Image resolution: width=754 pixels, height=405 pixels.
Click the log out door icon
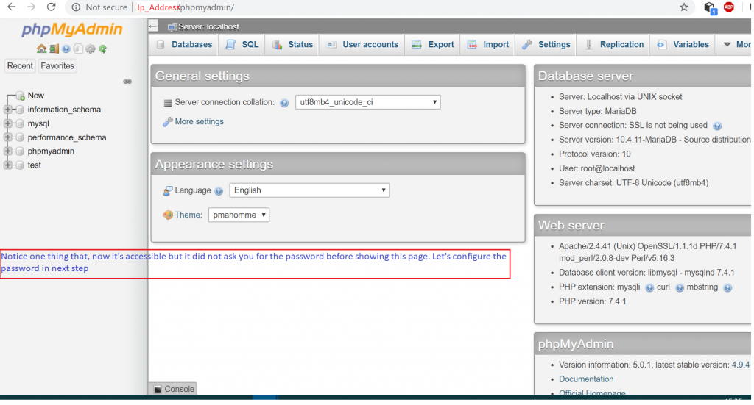(x=54, y=49)
